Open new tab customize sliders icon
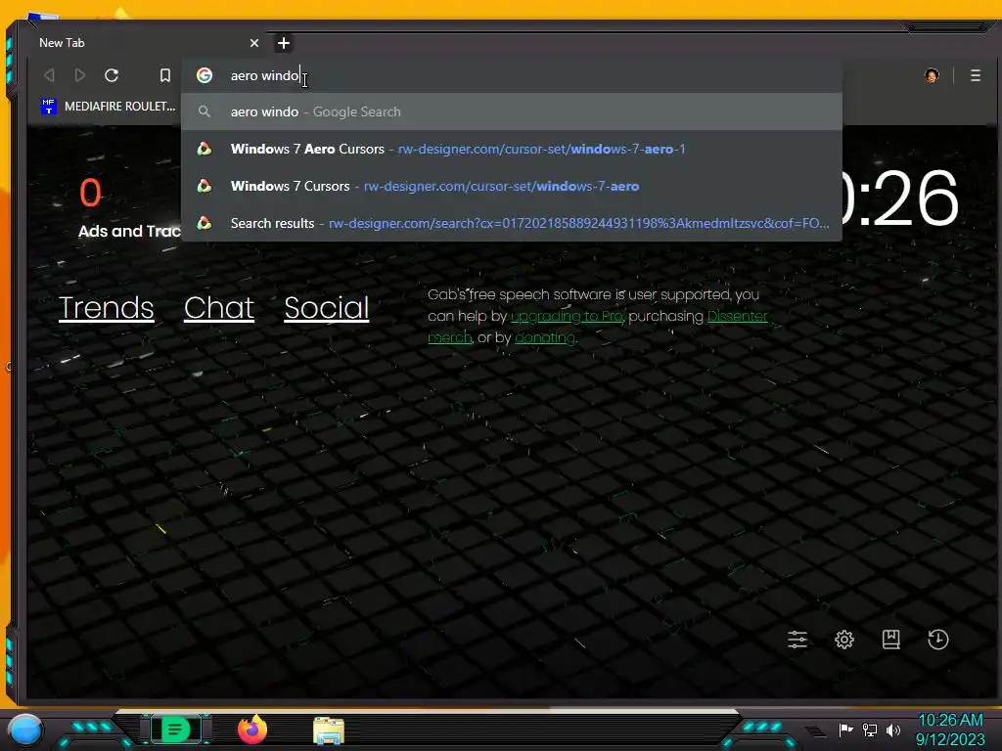 [x=797, y=640]
